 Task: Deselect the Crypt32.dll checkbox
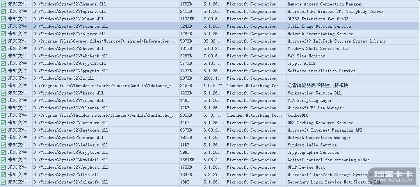click(3, 64)
